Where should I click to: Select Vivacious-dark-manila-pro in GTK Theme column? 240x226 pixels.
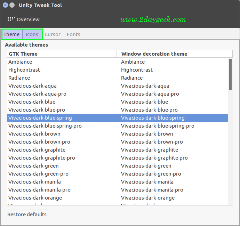pos(40,190)
